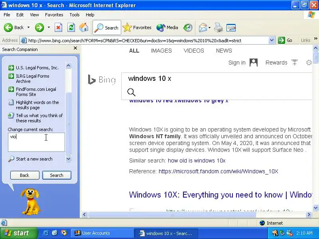Click the Change current search text box
Screen dimensions: 319x239
pos(36,142)
